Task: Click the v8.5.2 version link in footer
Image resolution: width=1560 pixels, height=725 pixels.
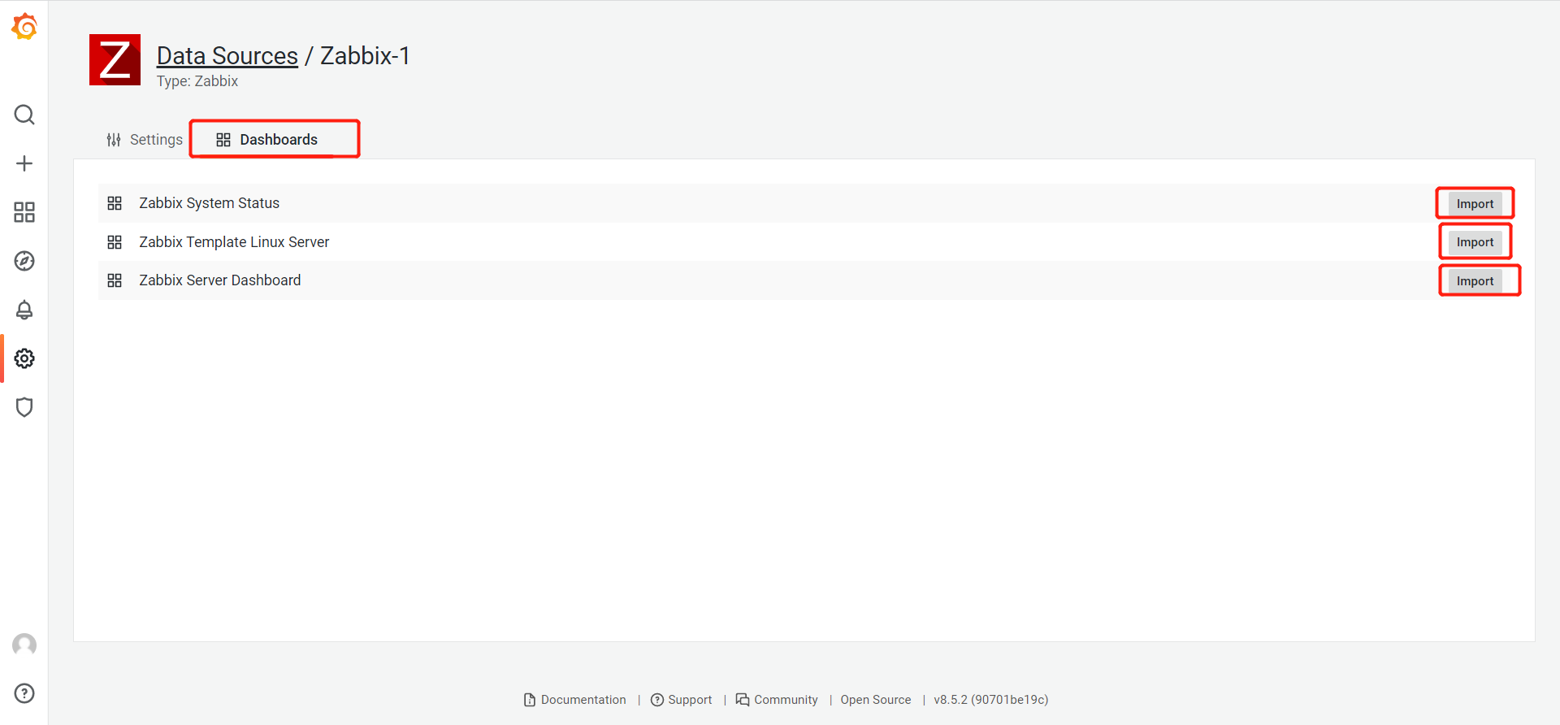Action: pos(991,700)
